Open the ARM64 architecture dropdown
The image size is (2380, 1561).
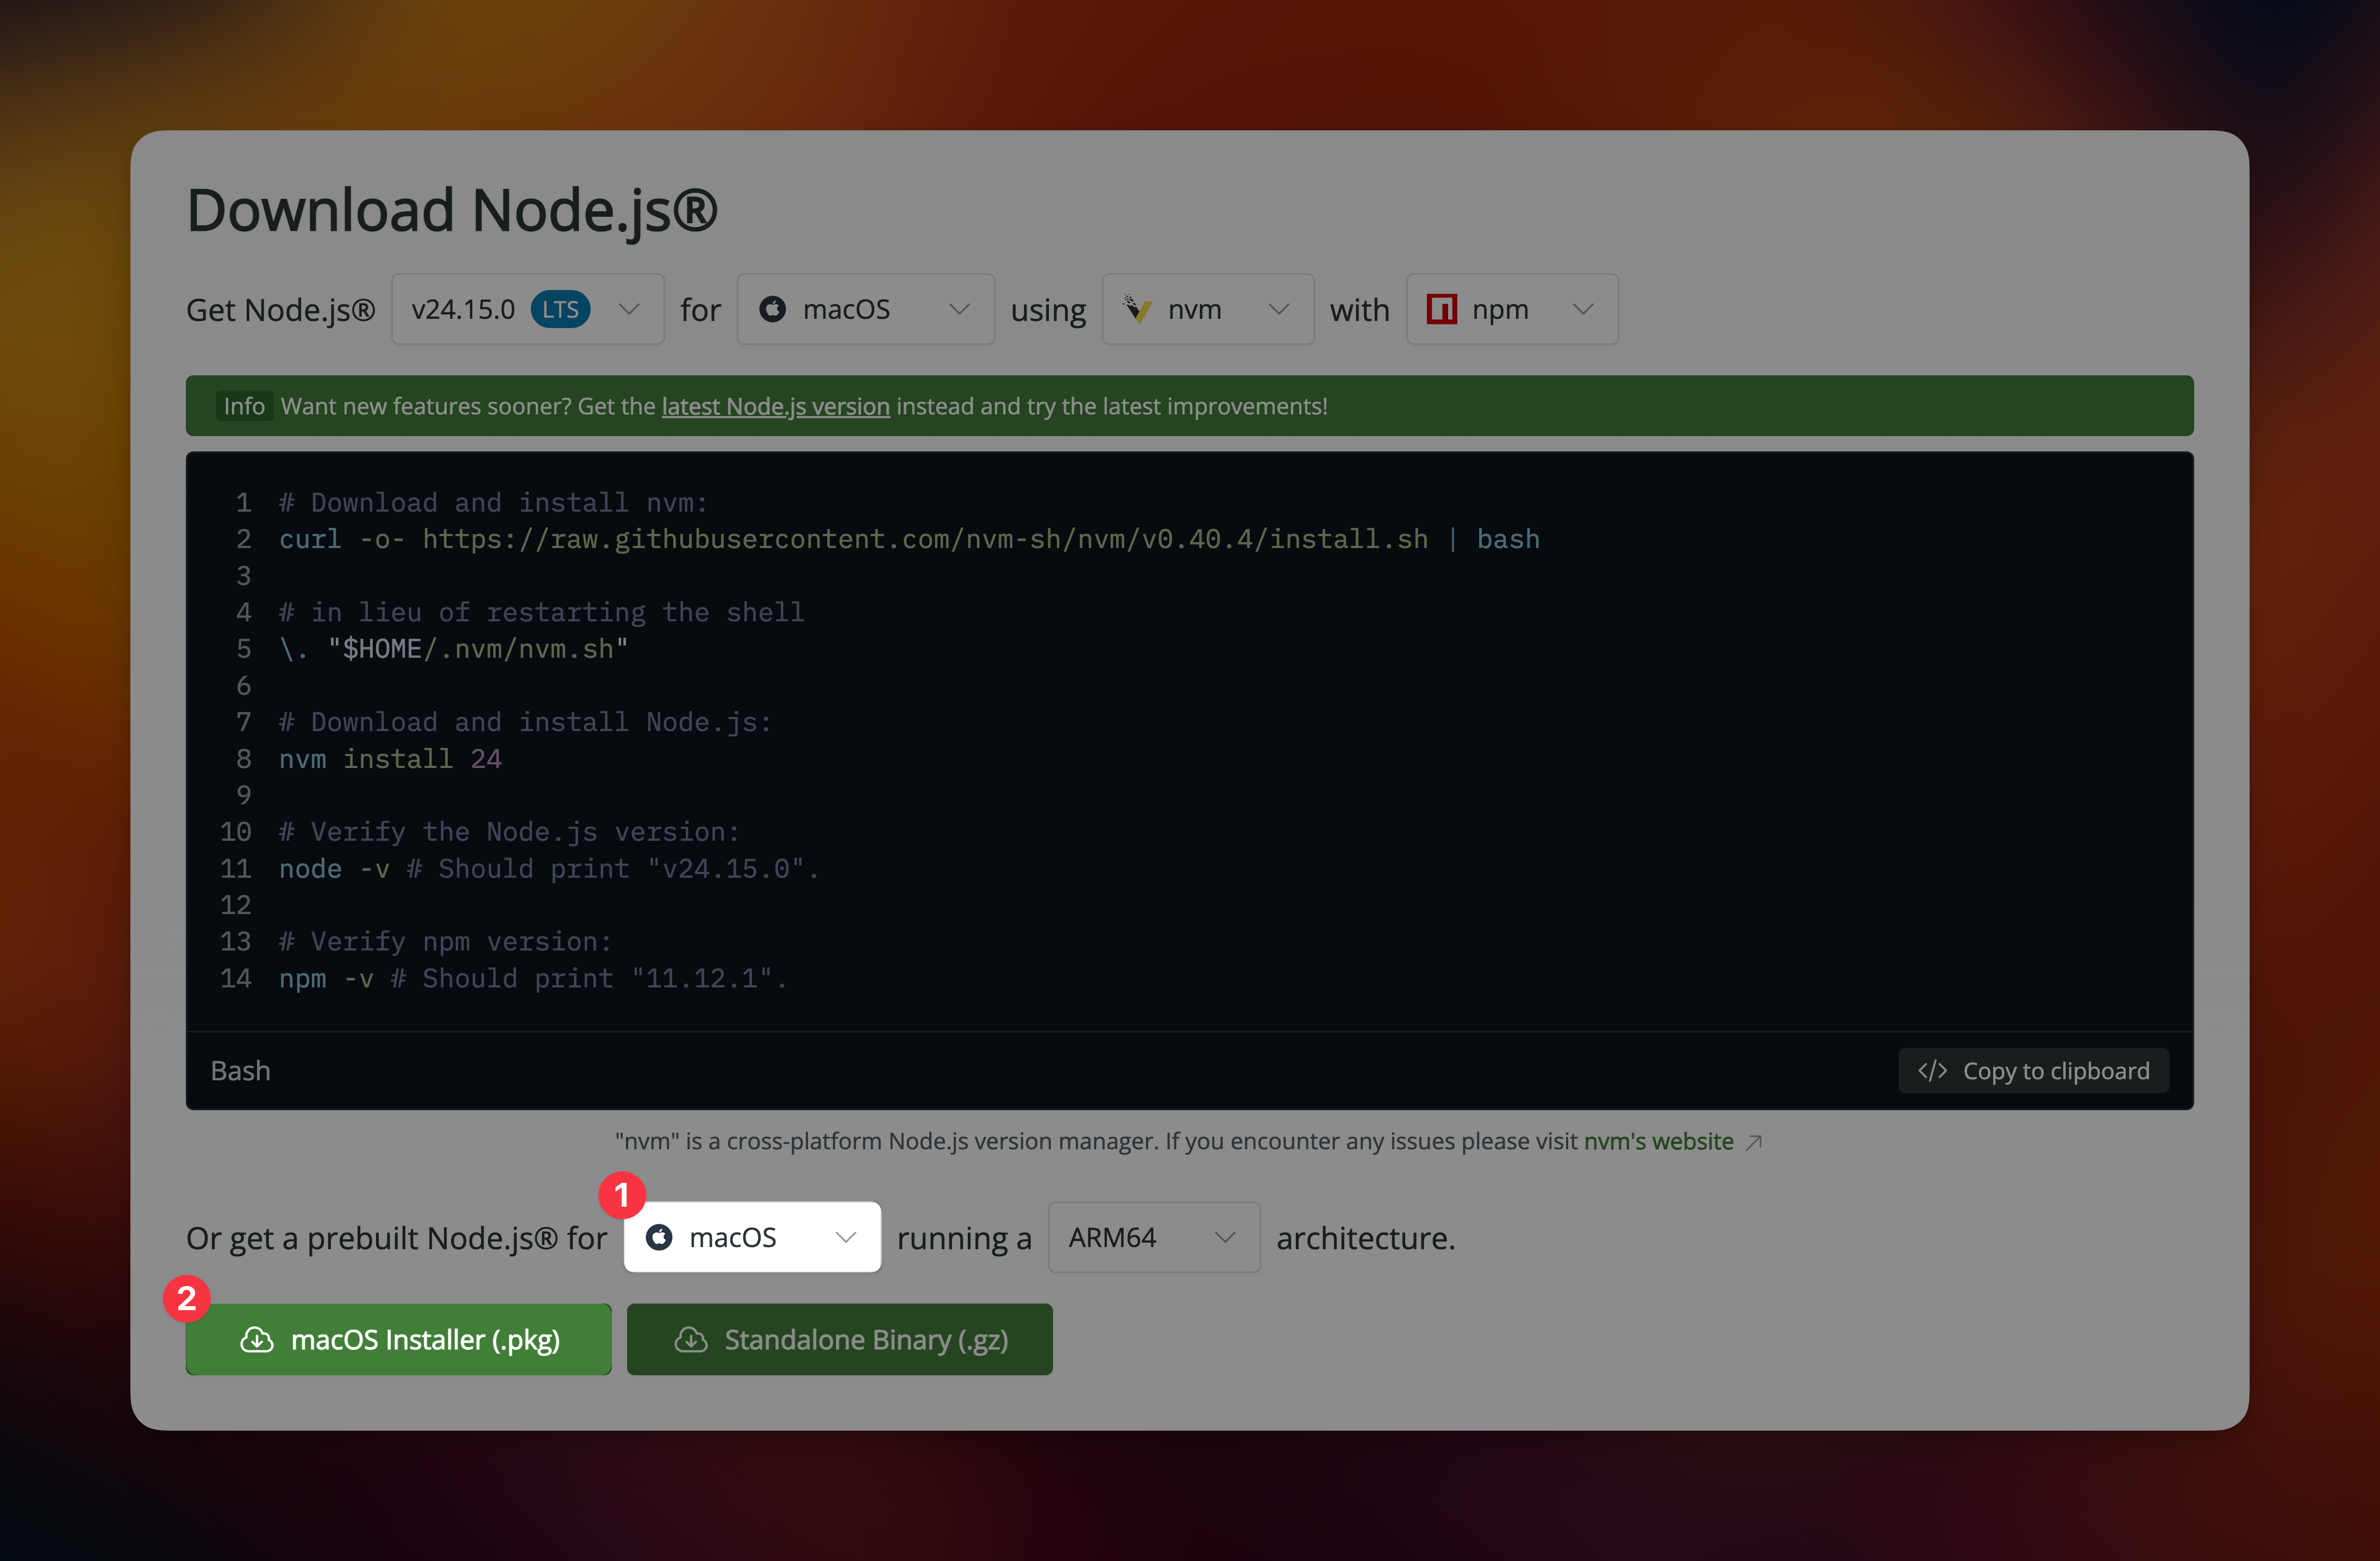pyautogui.click(x=1153, y=1237)
